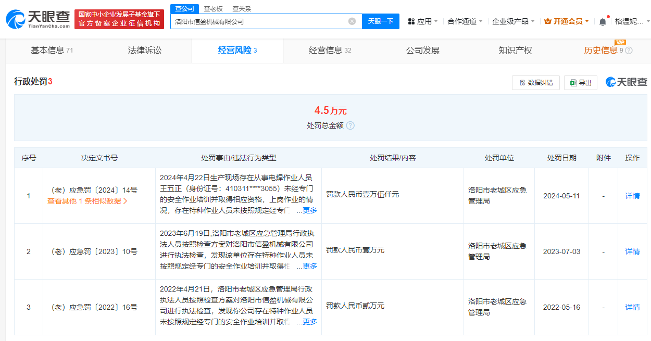Click the 处罚单位 column header
Viewport: 651px width, 341px height.
(499, 158)
